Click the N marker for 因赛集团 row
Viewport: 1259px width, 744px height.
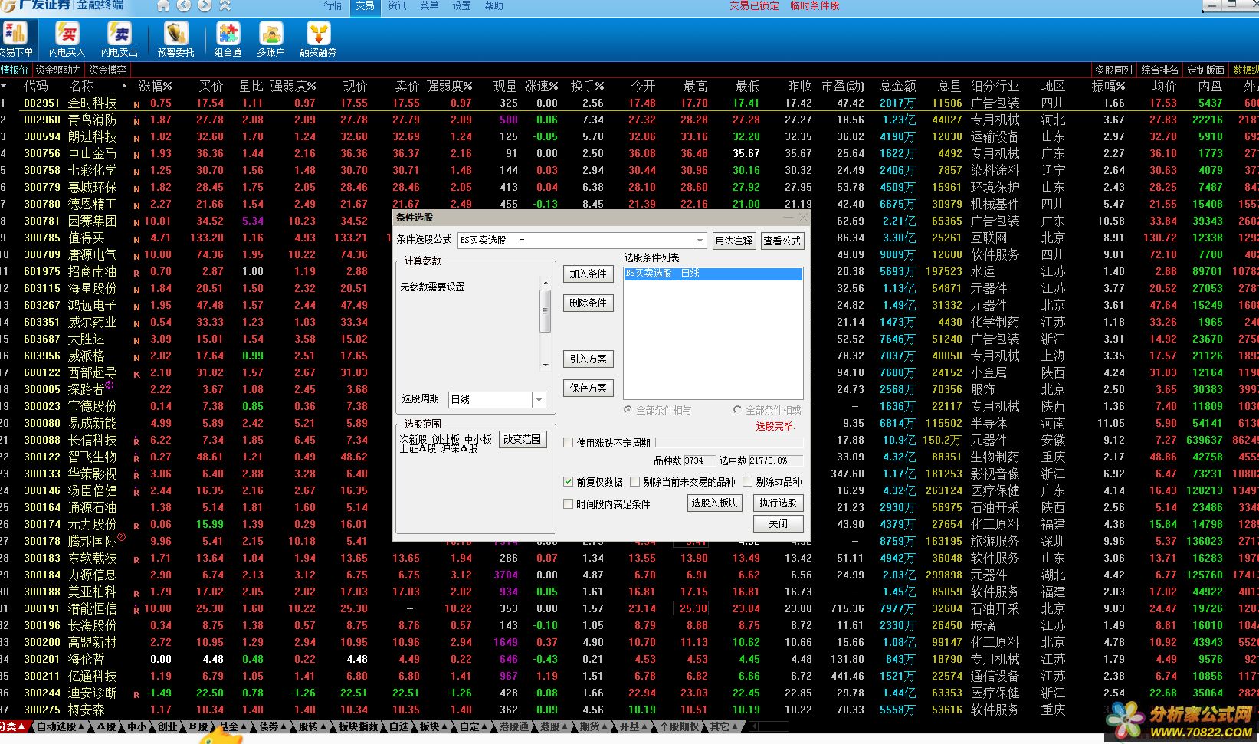tap(137, 222)
